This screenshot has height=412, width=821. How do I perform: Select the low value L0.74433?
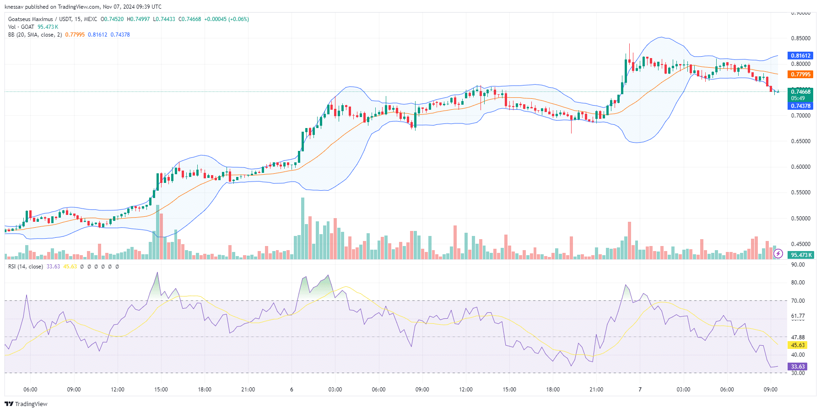coord(164,19)
